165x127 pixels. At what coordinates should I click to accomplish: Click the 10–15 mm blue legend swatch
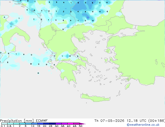click(35, 124)
